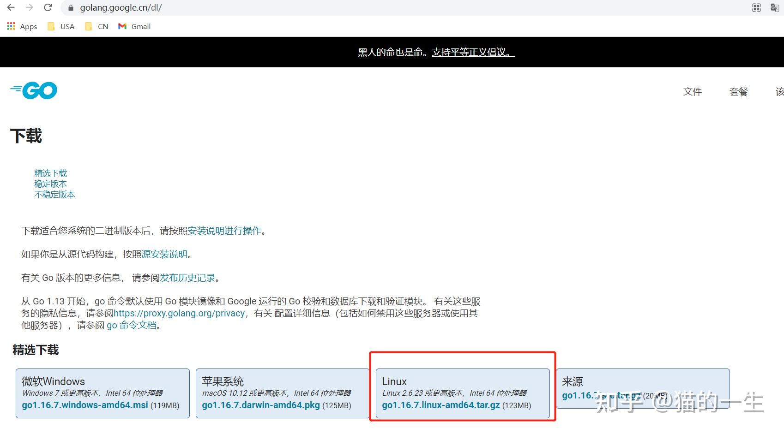
Task: Expand the 稳定版本 section link
Action: [x=50, y=184]
